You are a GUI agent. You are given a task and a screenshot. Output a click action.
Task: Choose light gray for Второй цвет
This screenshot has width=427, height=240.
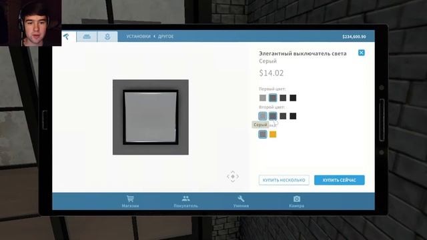pos(263,116)
